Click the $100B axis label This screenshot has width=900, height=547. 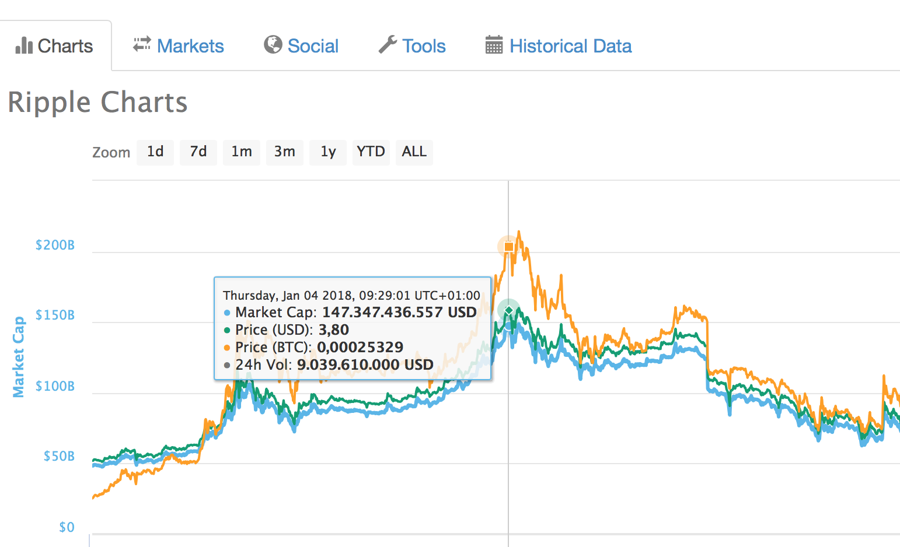tap(55, 386)
